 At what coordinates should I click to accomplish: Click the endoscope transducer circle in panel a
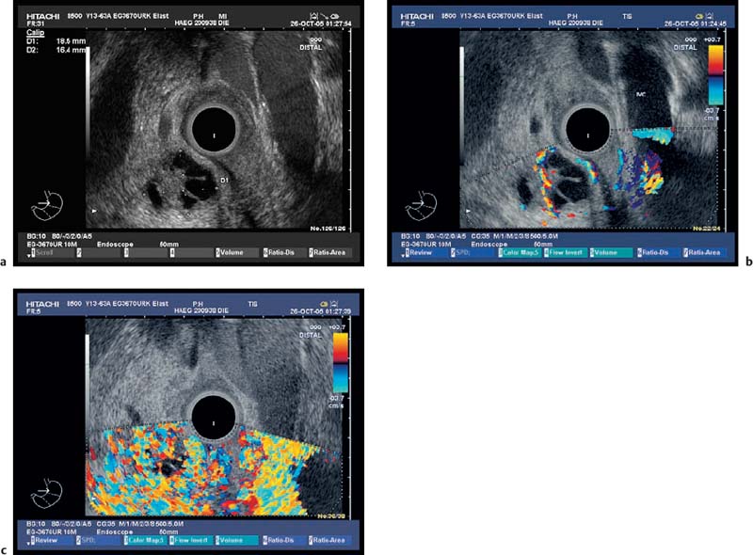coord(215,136)
